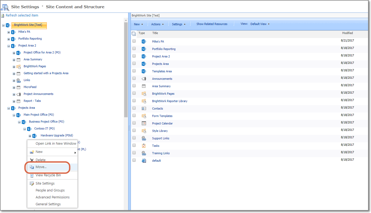Select the Project Area 2 row checkbox

(134, 56)
